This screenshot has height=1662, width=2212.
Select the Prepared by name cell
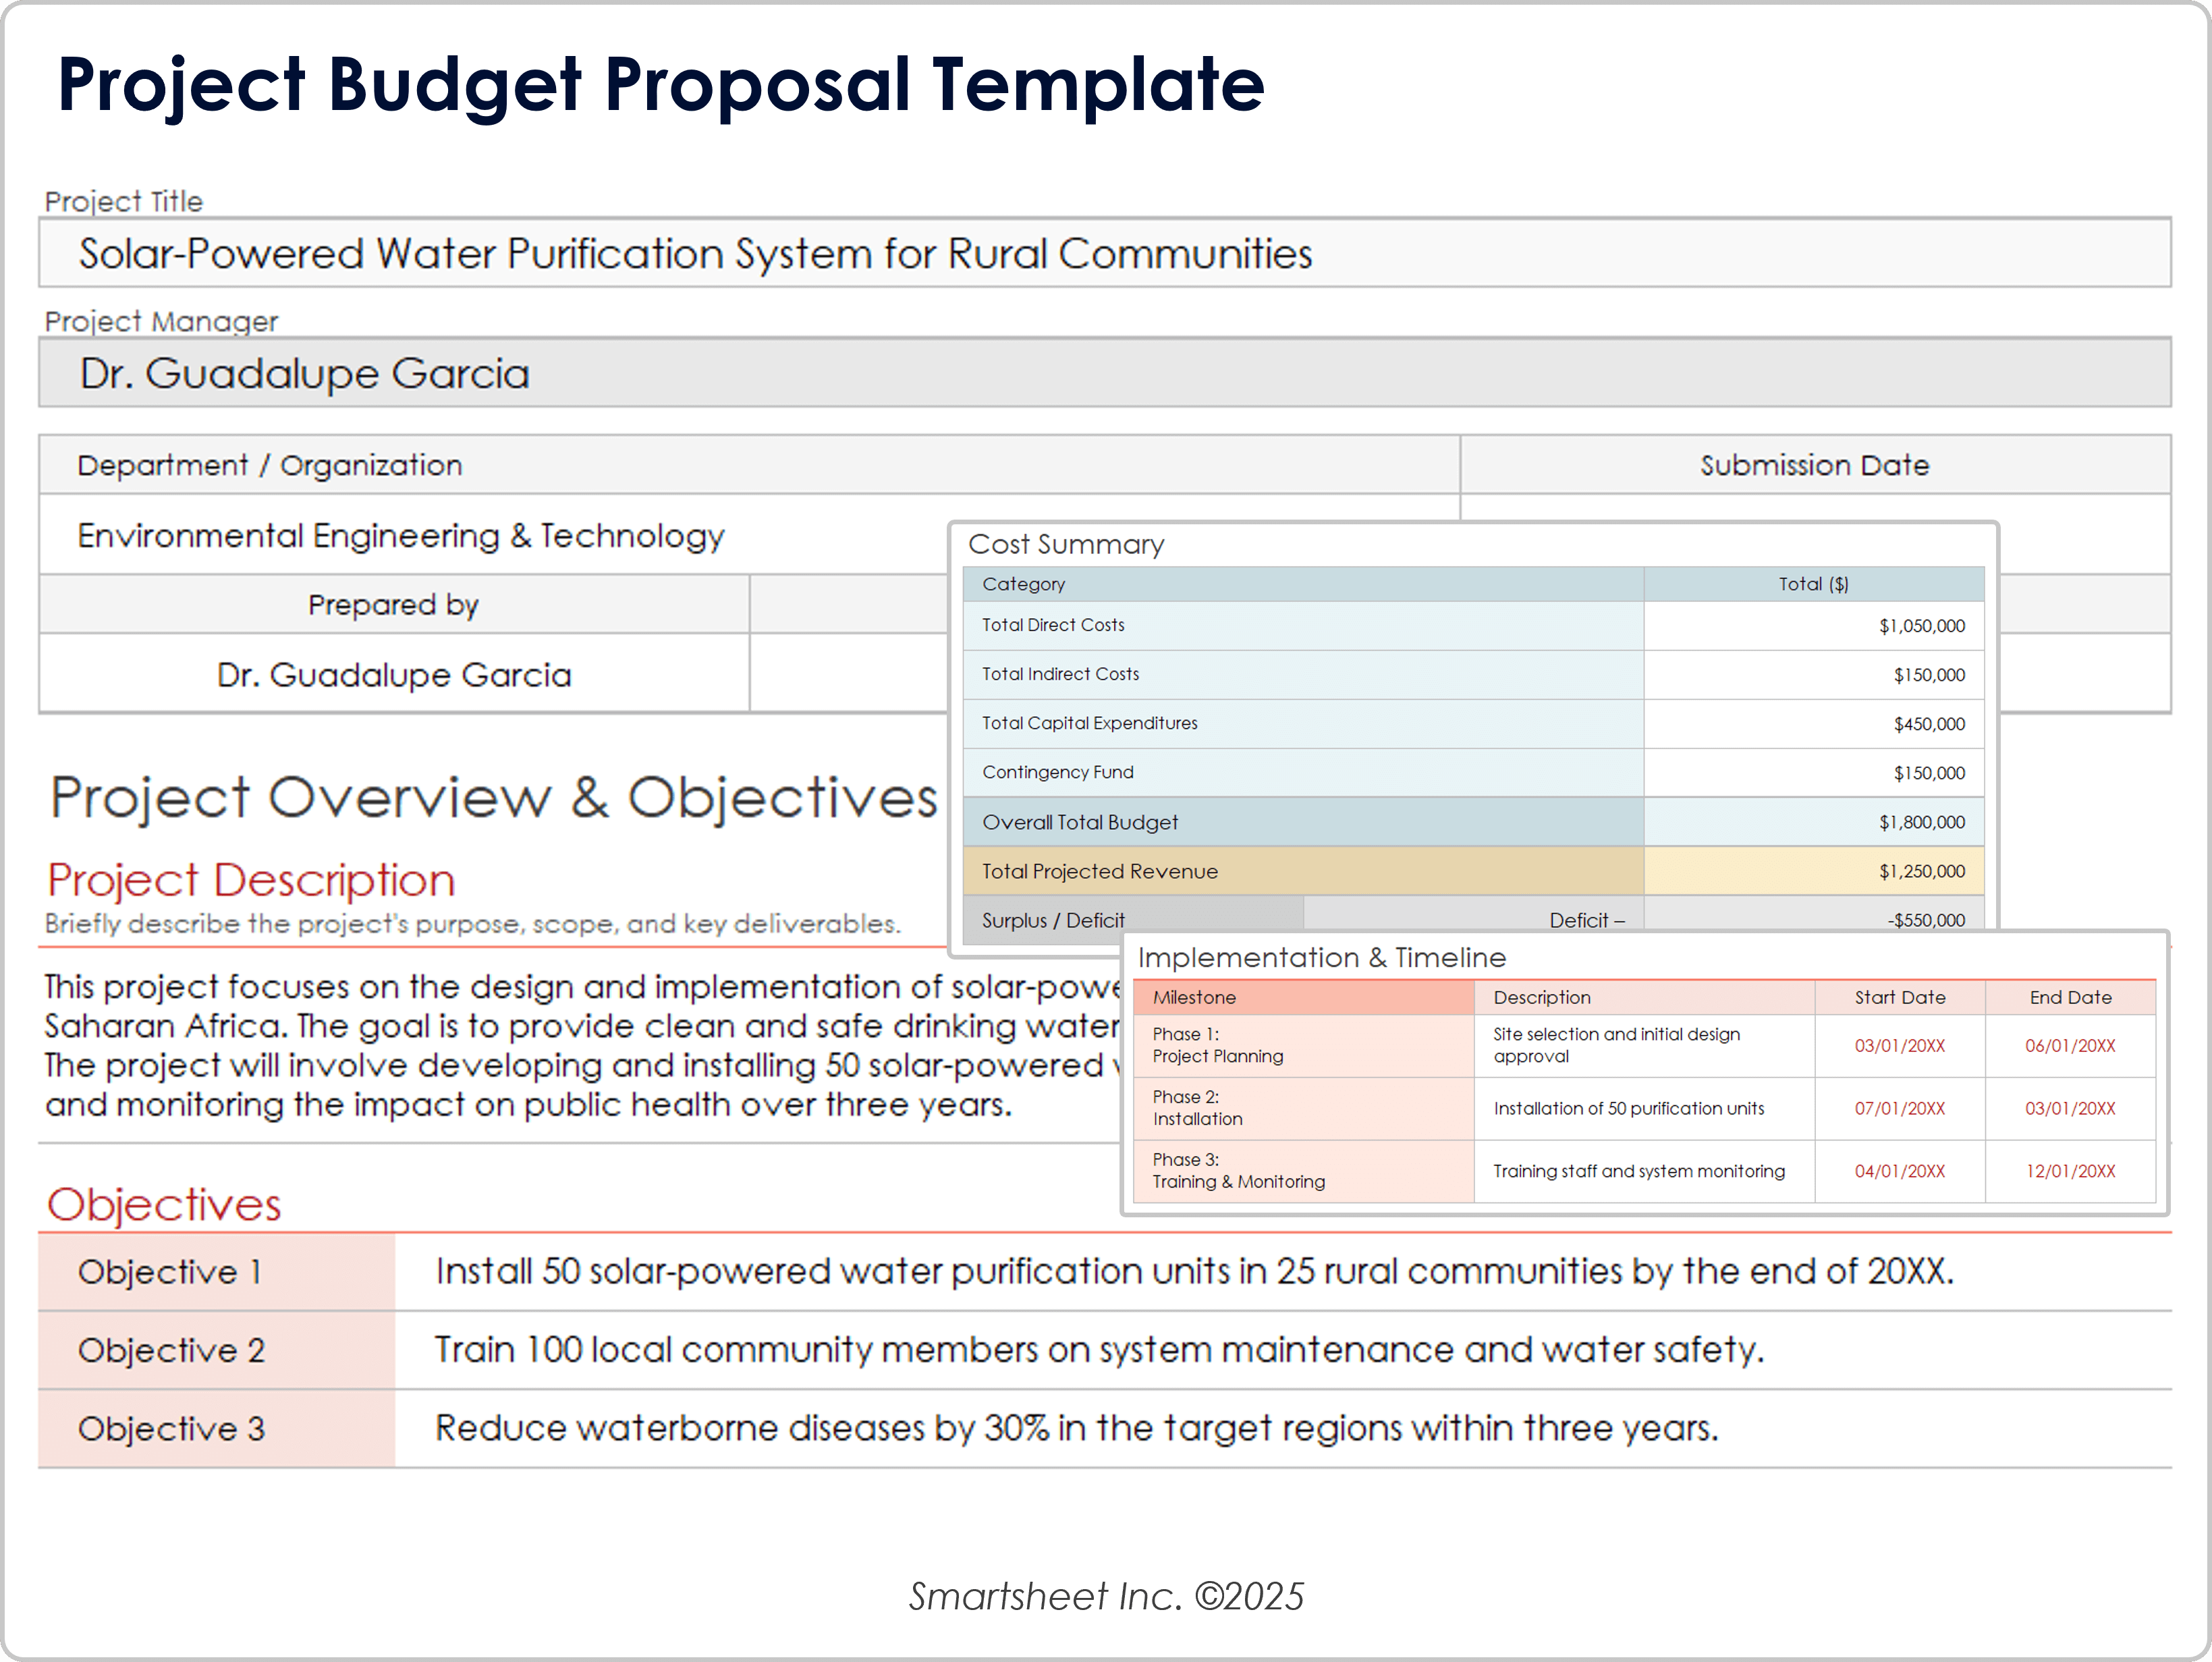[x=394, y=675]
